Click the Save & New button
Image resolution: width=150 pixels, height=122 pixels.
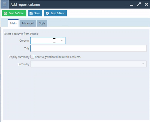tap(55, 13)
